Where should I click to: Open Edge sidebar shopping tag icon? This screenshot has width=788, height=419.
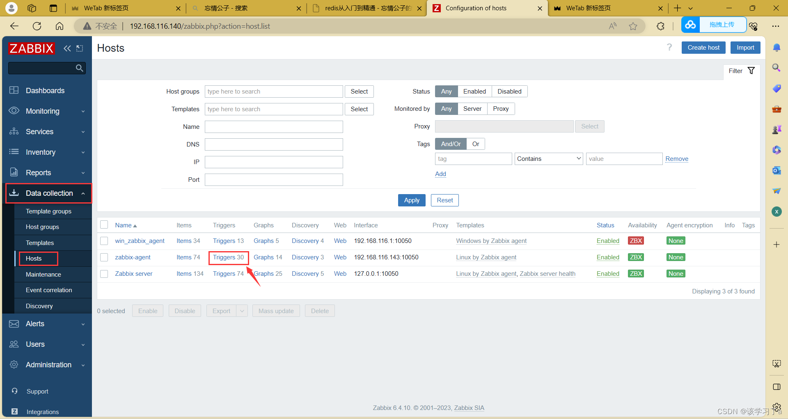[777, 88]
